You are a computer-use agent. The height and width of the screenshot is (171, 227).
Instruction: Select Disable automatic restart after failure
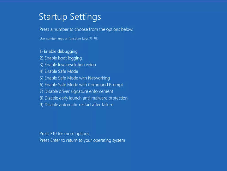coord(76,105)
